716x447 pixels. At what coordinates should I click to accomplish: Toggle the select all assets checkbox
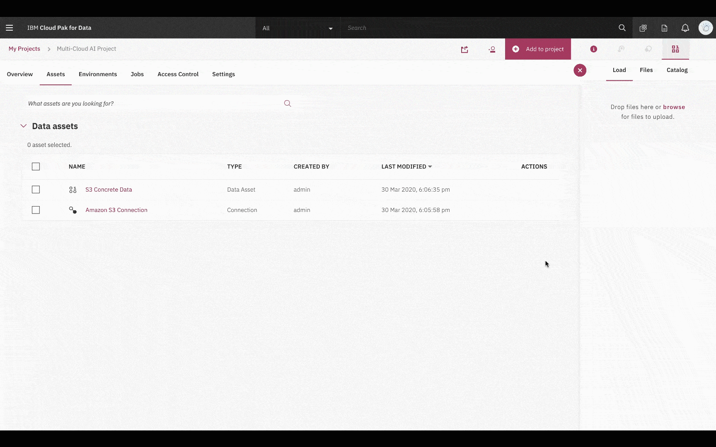(x=36, y=166)
